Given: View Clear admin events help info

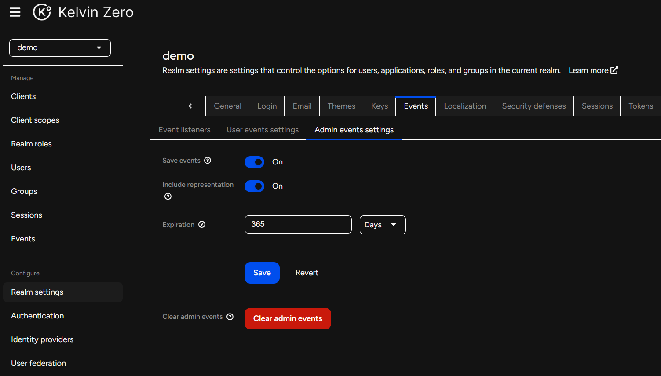Looking at the screenshot, I should pos(230,316).
